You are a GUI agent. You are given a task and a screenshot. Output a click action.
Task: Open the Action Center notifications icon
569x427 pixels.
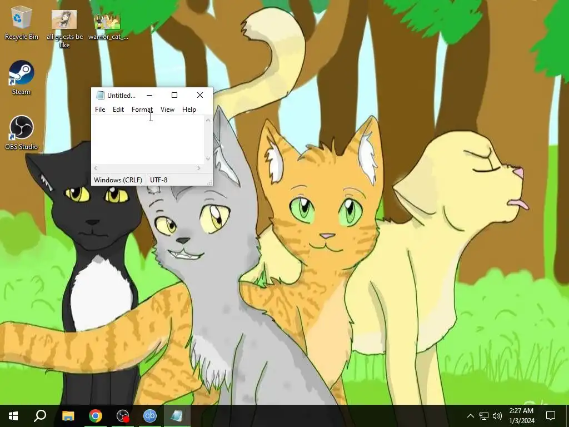[551, 416]
